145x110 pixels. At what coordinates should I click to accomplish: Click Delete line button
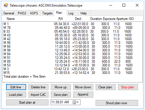pyautogui.click(x=38, y=87)
